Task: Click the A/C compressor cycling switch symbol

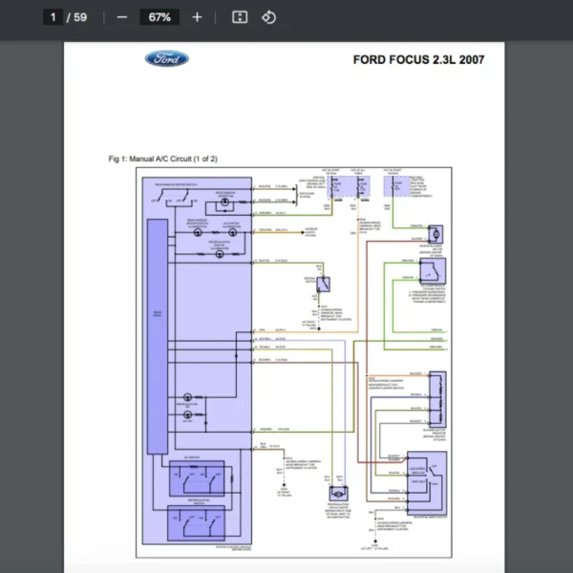Action: tap(433, 271)
